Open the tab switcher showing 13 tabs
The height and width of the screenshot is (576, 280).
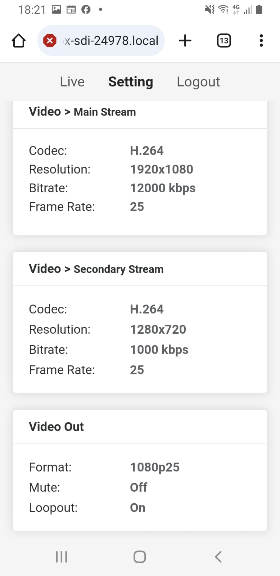[x=224, y=41]
